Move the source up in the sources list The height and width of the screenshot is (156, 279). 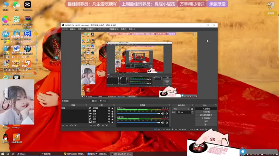coord(103,125)
